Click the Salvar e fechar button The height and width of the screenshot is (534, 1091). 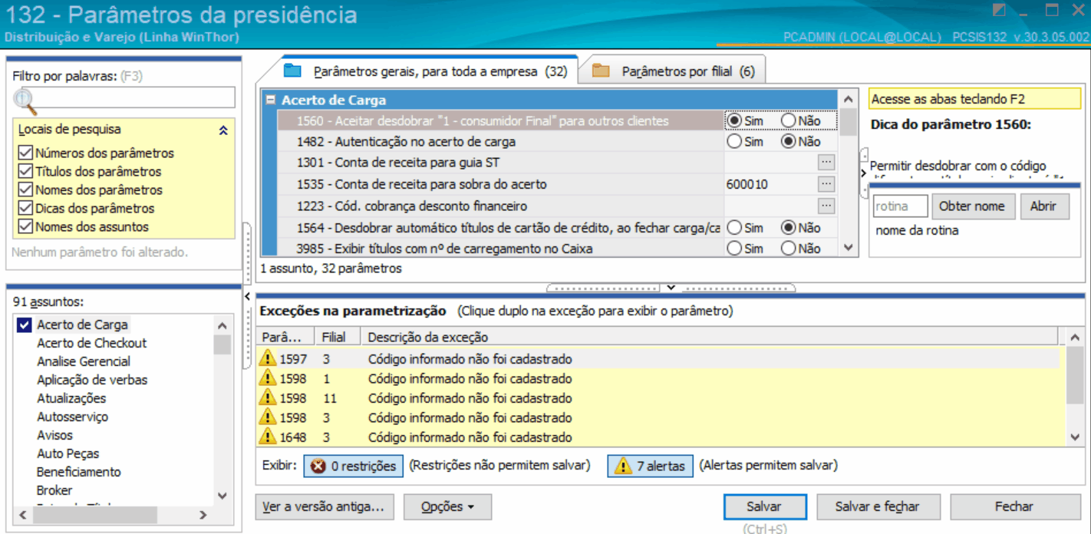point(877,506)
